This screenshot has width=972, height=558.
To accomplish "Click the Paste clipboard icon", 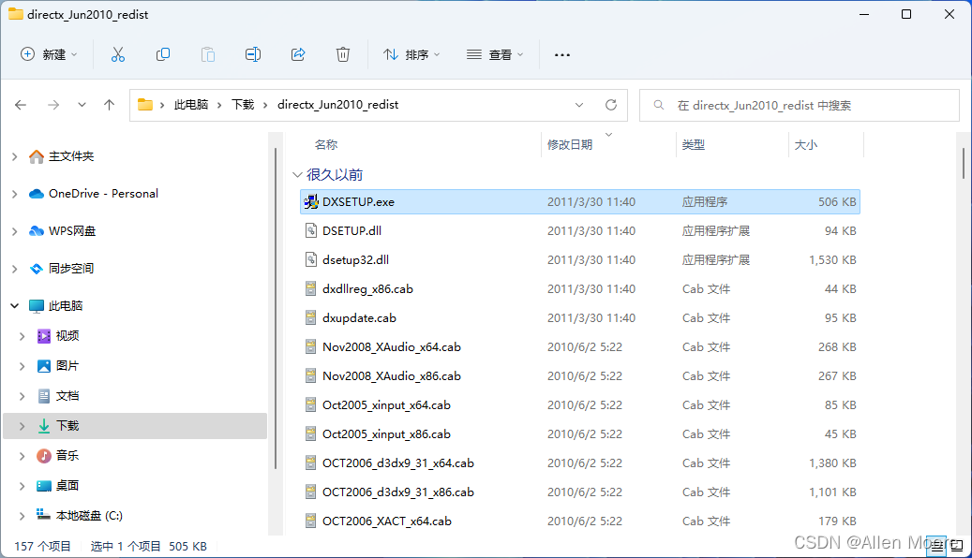I will (x=208, y=54).
